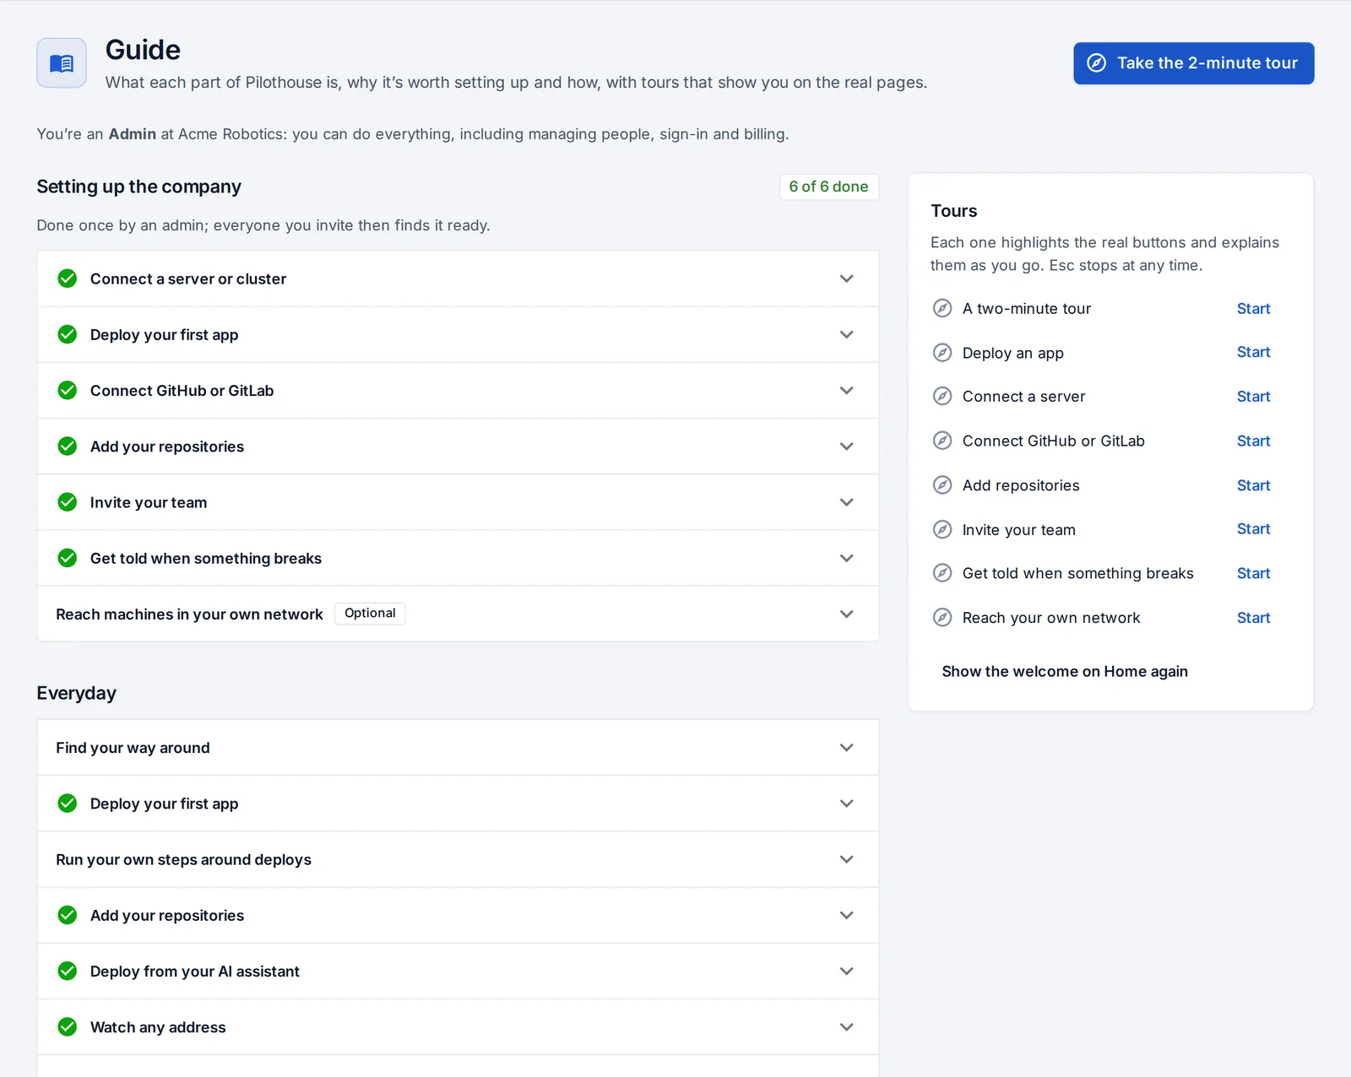Click green check on Deploy from your AI assistant
The width and height of the screenshot is (1351, 1077).
coord(68,971)
